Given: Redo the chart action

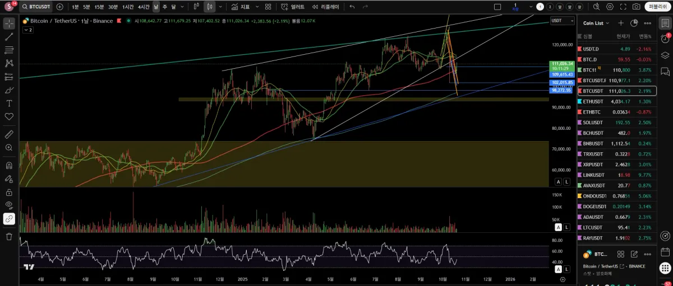Looking at the screenshot, I should 365,7.
